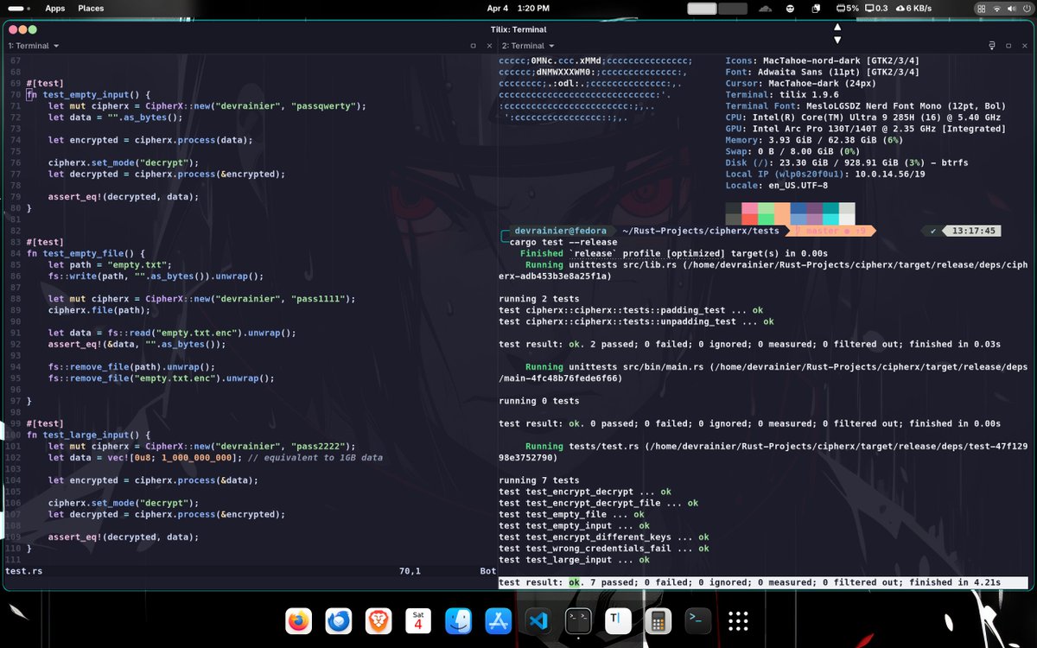Open the App Store-style software icon in dock

(x=499, y=620)
